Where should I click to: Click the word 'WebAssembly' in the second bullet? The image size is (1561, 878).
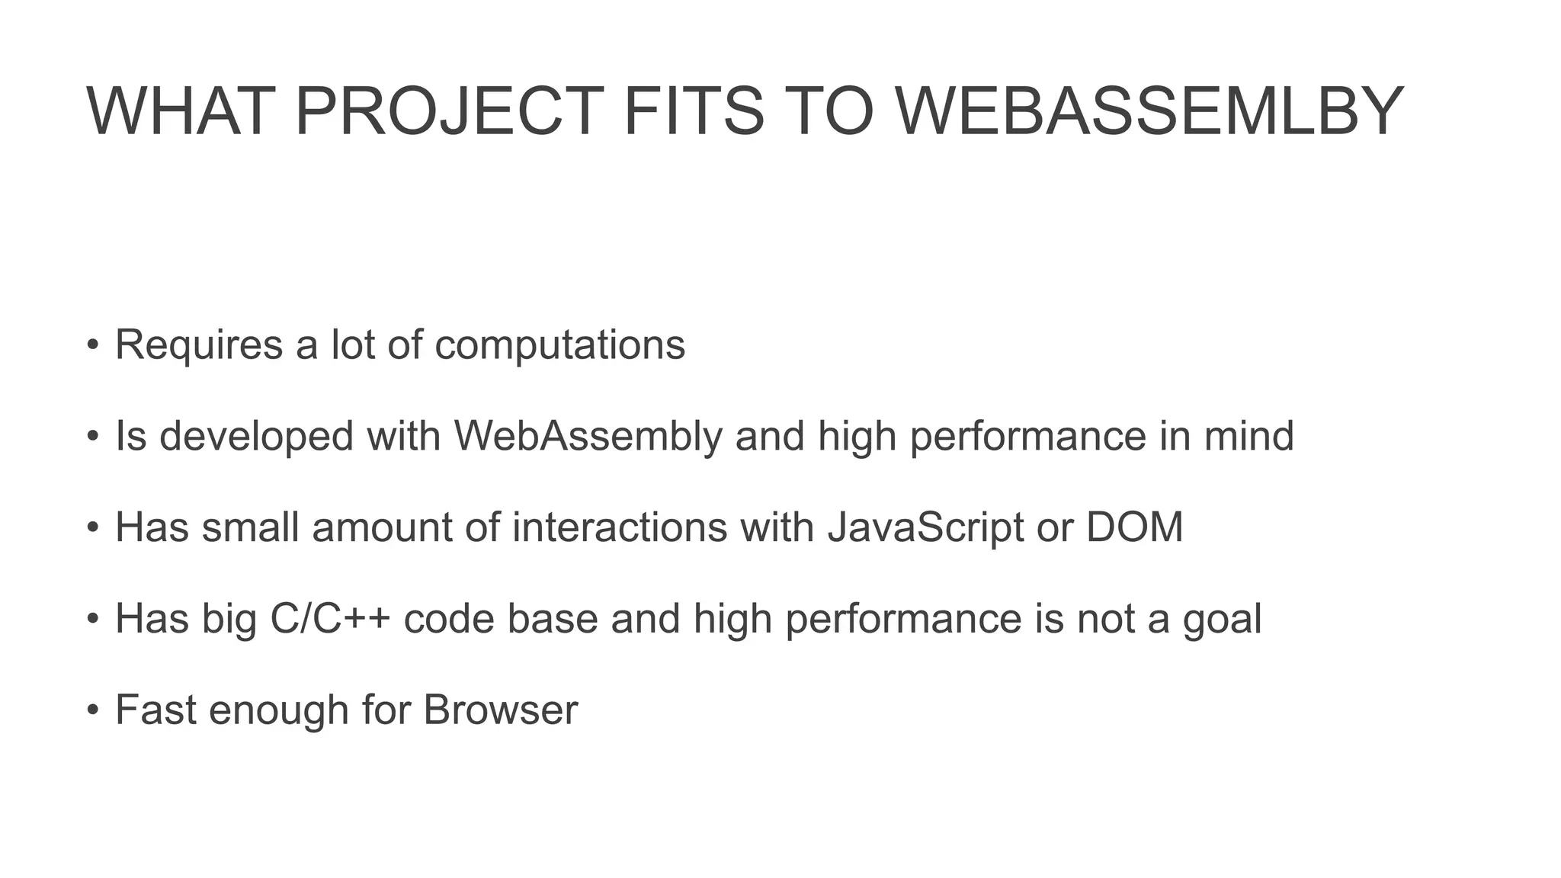588,436
